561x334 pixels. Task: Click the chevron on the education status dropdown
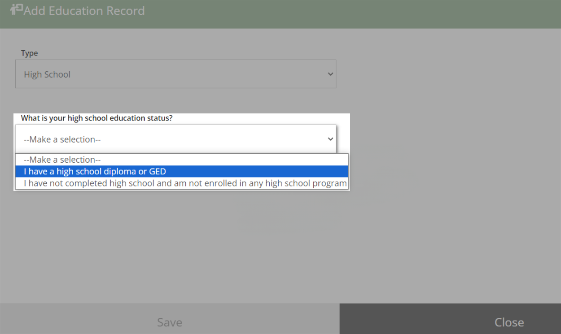pos(330,139)
